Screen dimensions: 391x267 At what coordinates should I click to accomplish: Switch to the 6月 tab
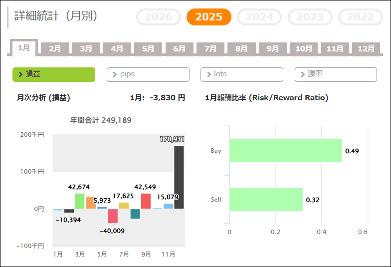point(180,49)
